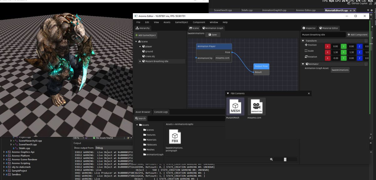The width and height of the screenshot is (376, 180).
Task: Click the Meshes folder icon
Action: point(144,150)
